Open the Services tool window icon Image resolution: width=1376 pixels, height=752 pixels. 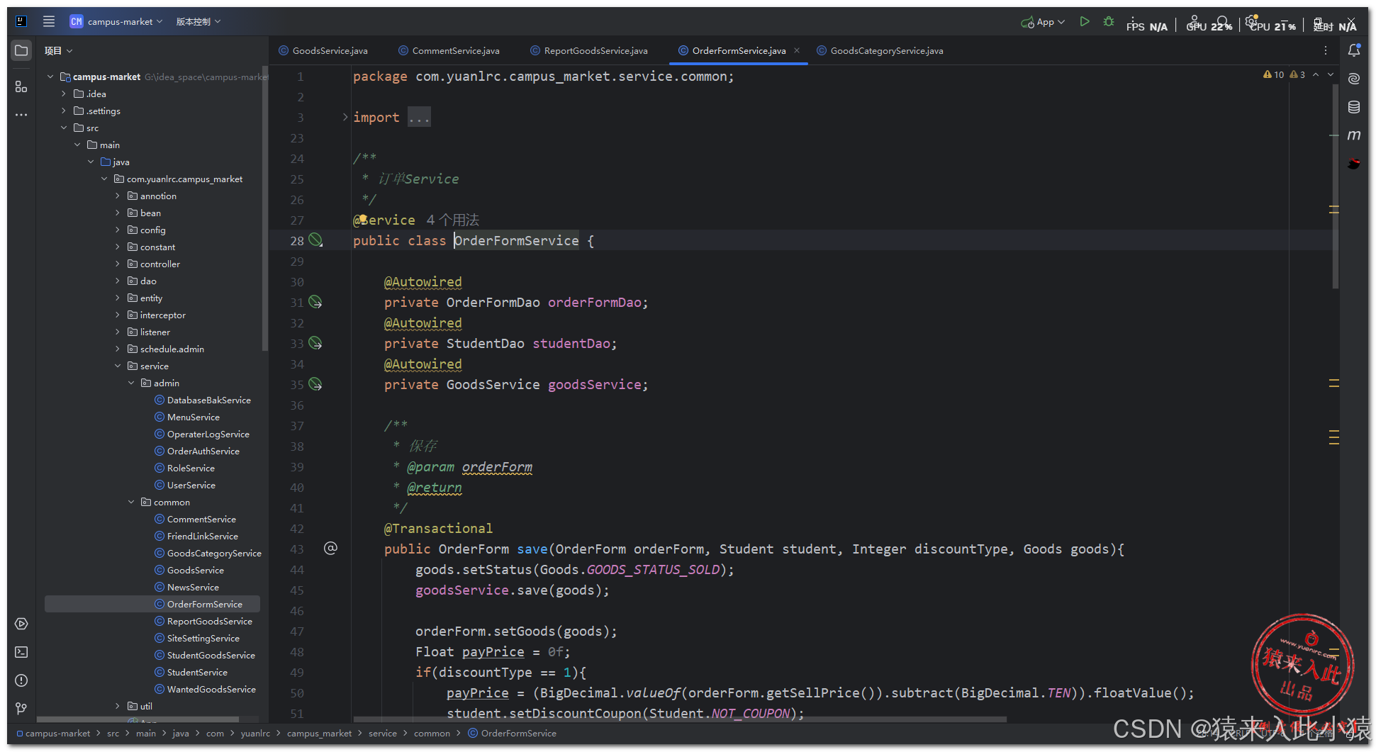[21, 624]
